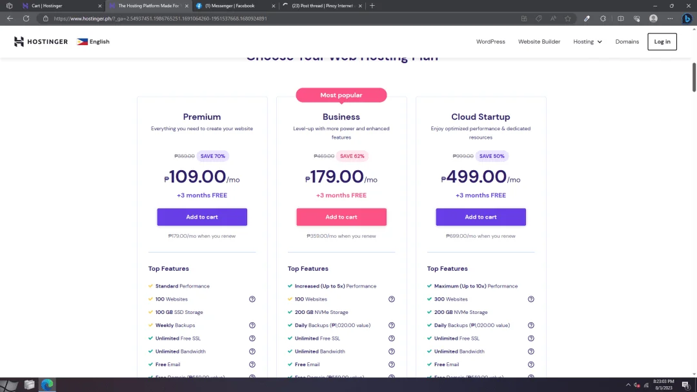This screenshot has width=697, height=392.
Task: Select the Business plan title
Action: click(341, 117)
